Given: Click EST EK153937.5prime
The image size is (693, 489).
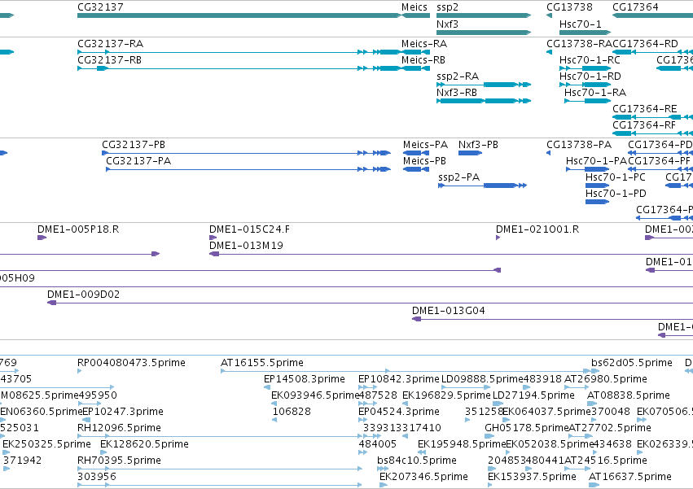Looking at the screenshot, I should 490,485.
